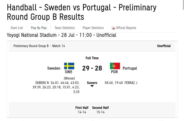Expand the Scorers dropdown arrow
The height and width of the screenshot is (121, 184).
92,86
